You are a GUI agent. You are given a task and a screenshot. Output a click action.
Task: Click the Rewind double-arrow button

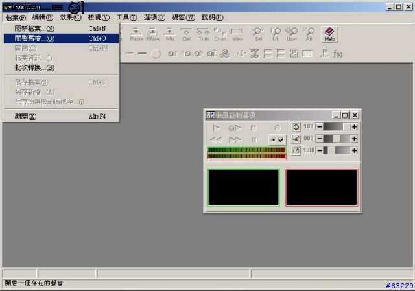pyautogui.click(x=216, y=140)
